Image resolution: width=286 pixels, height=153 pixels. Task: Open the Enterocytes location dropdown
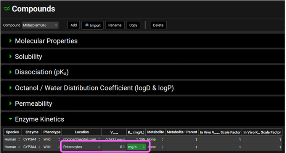point(81,147)
